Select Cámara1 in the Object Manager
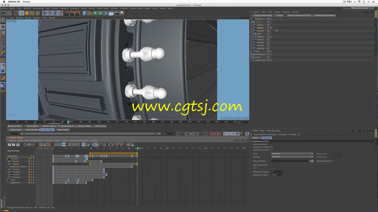The width and height of the screenshot is (378, 212). click(x=260, y=28)
